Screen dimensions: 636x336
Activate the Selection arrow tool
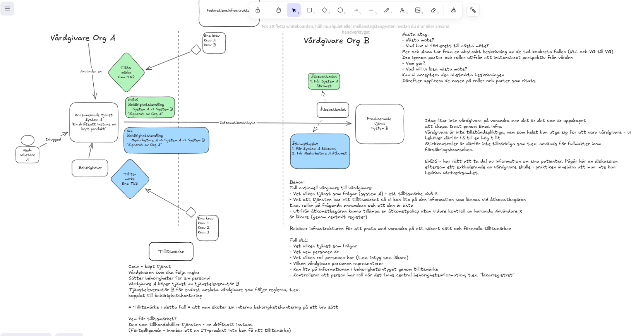(x=294, y=10)
